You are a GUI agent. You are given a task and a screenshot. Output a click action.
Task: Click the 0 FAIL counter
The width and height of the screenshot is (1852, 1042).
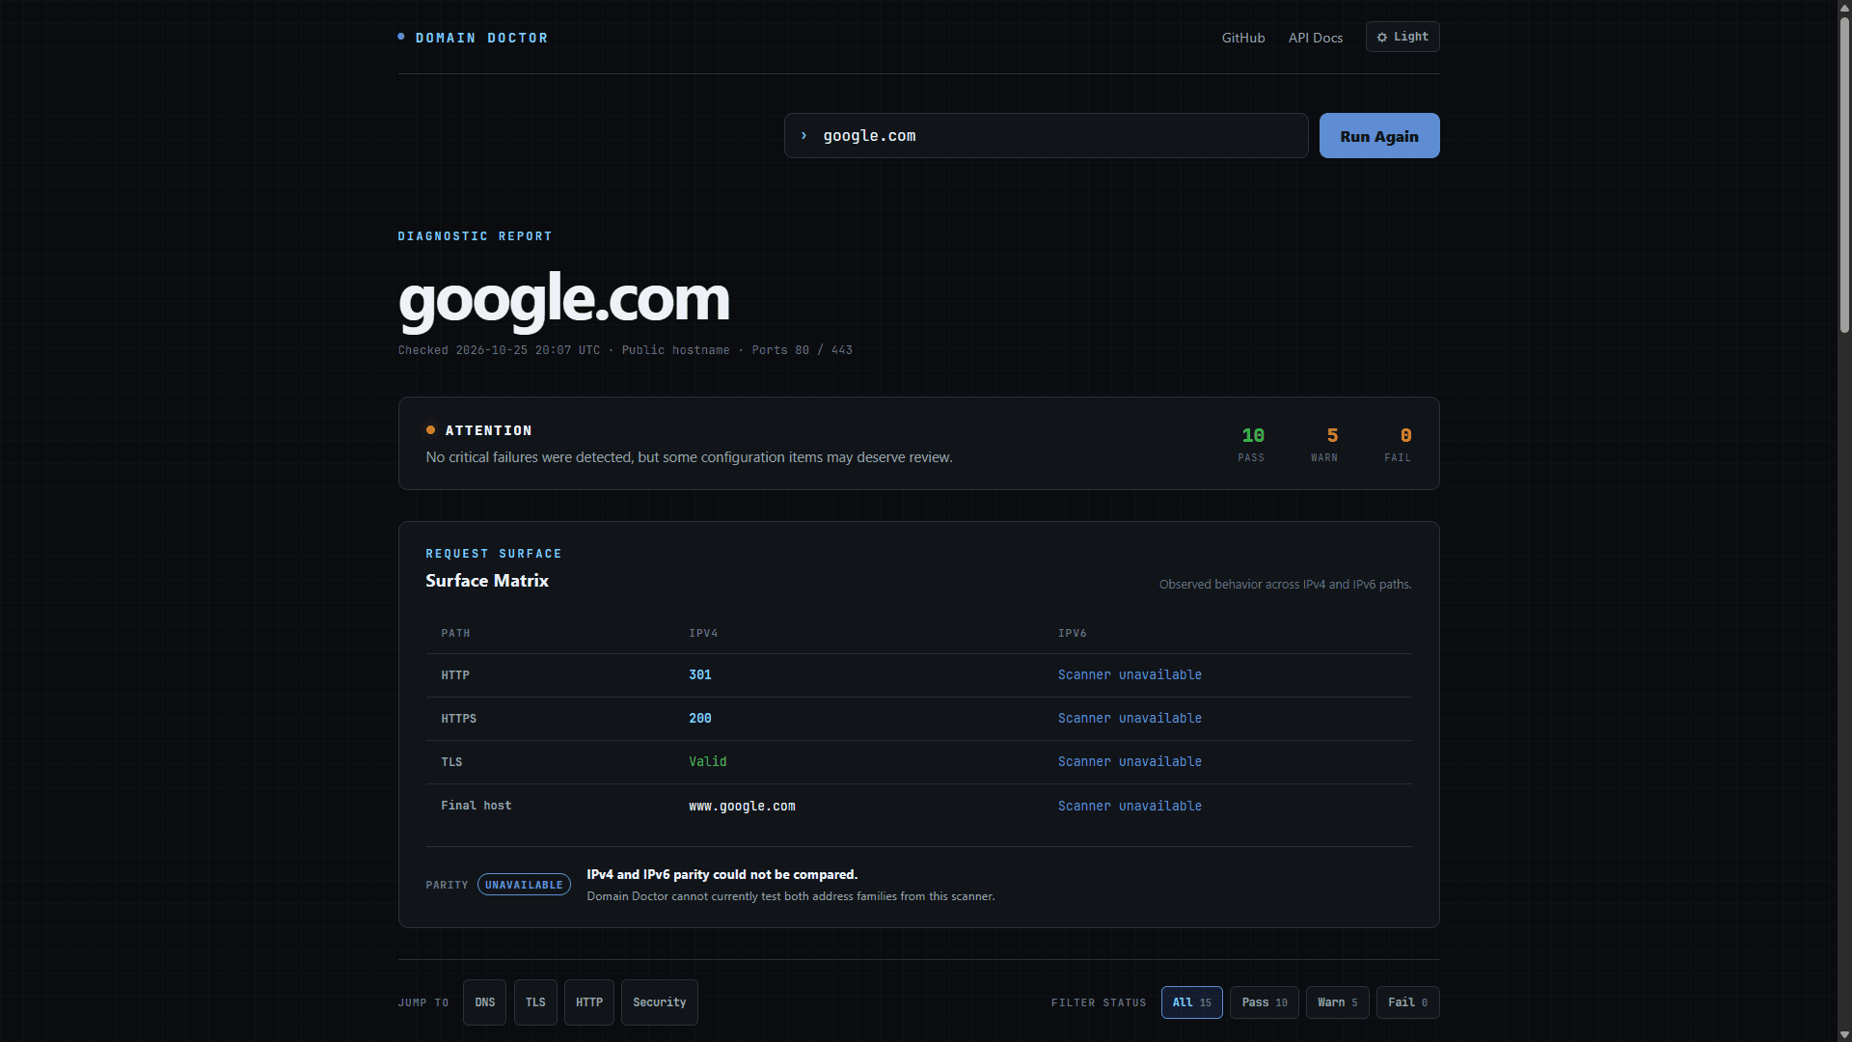click(1399, 444)
